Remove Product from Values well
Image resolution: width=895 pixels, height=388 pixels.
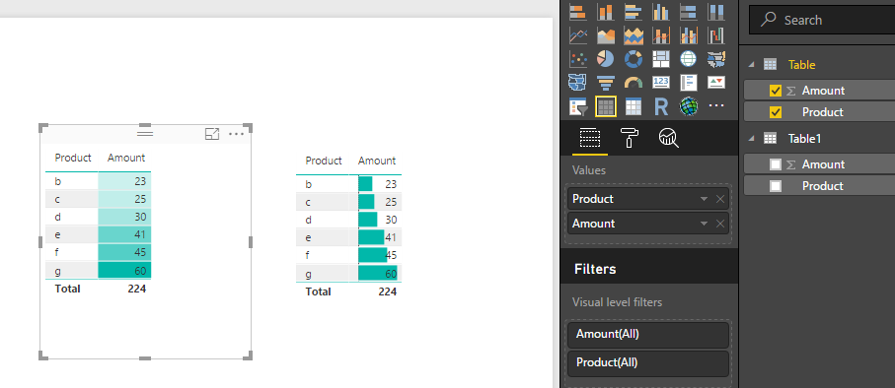(x=720, y=199)
